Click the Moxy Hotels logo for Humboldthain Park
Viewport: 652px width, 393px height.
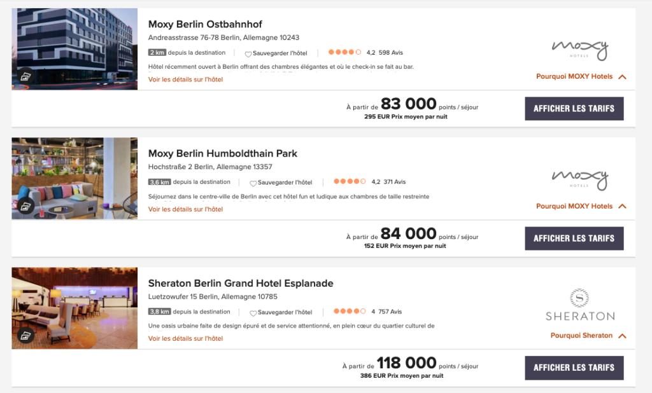tap(579, 179)
